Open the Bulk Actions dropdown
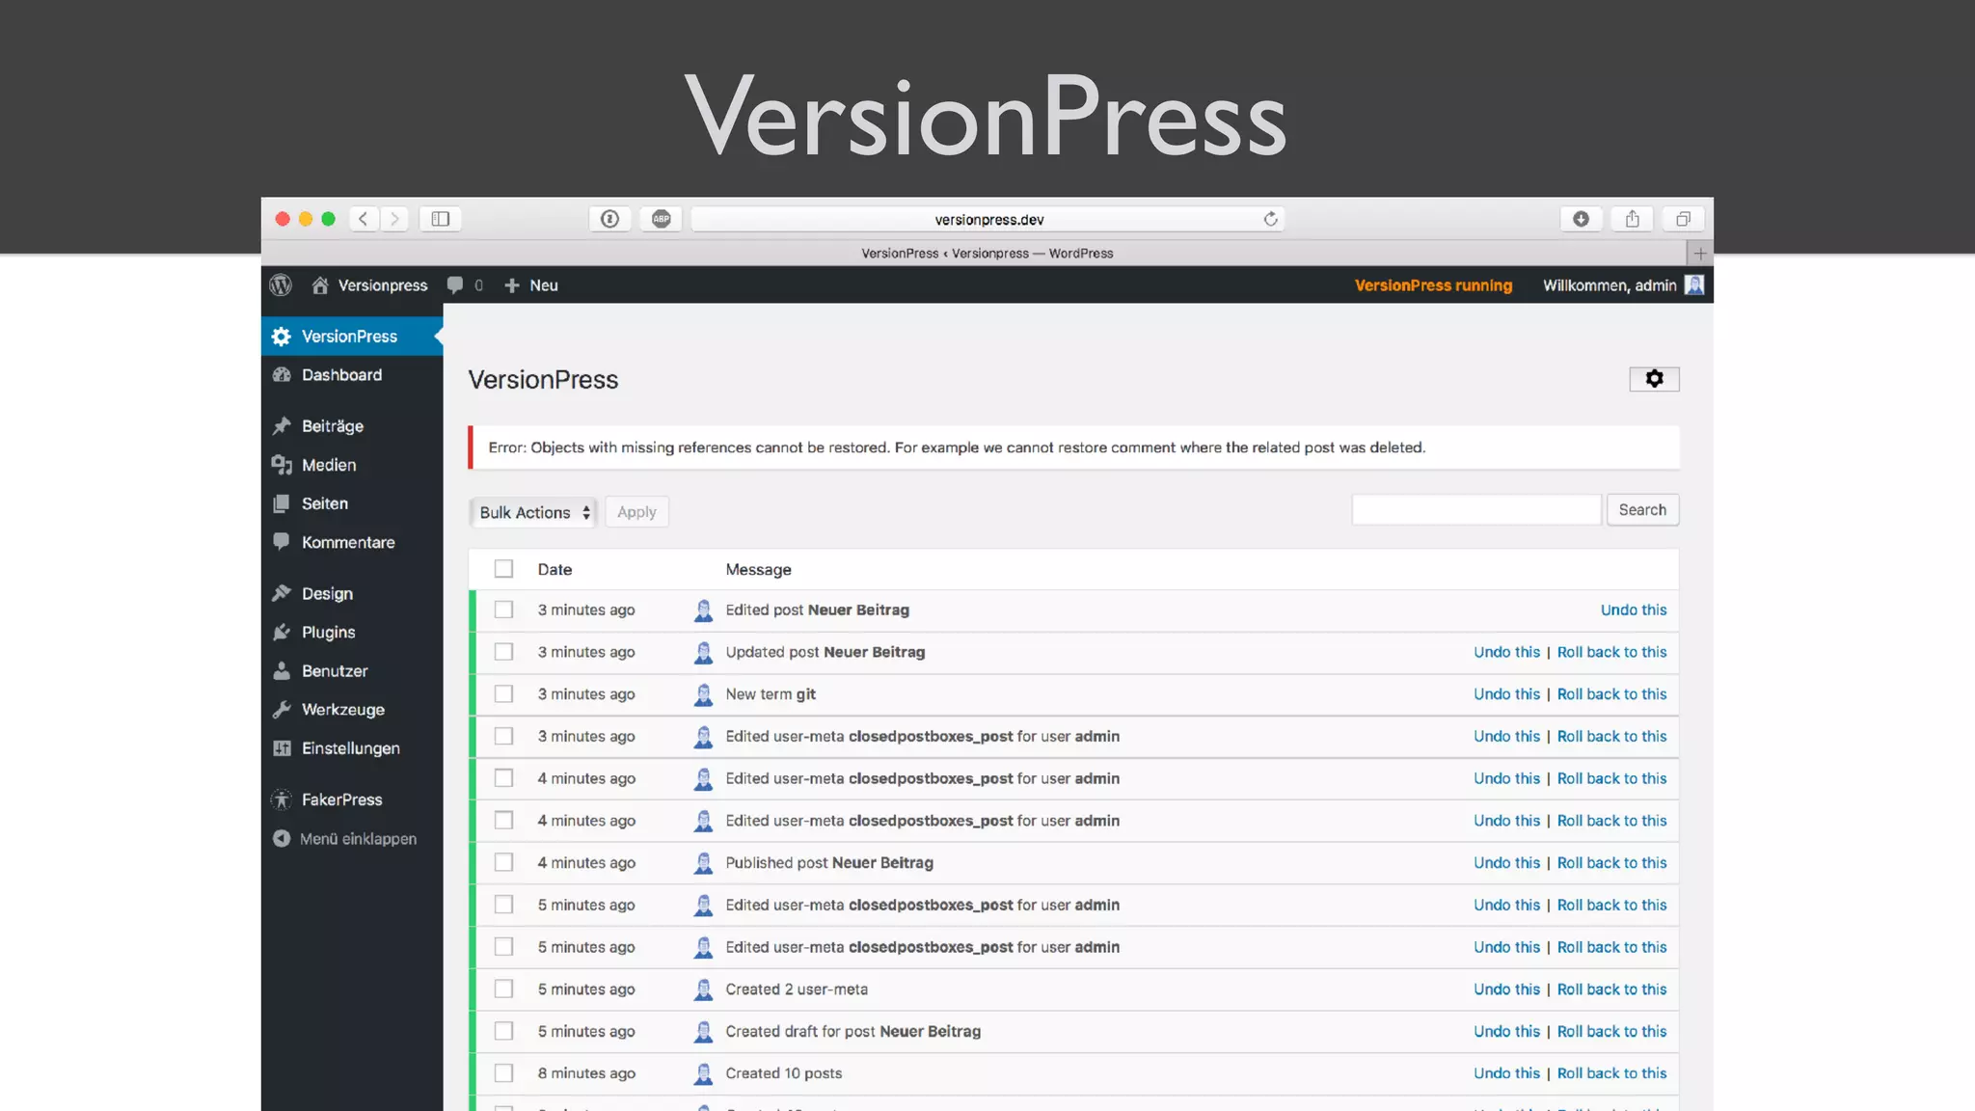This screenshot has width=1975, height=1111. tap(533, 512)
